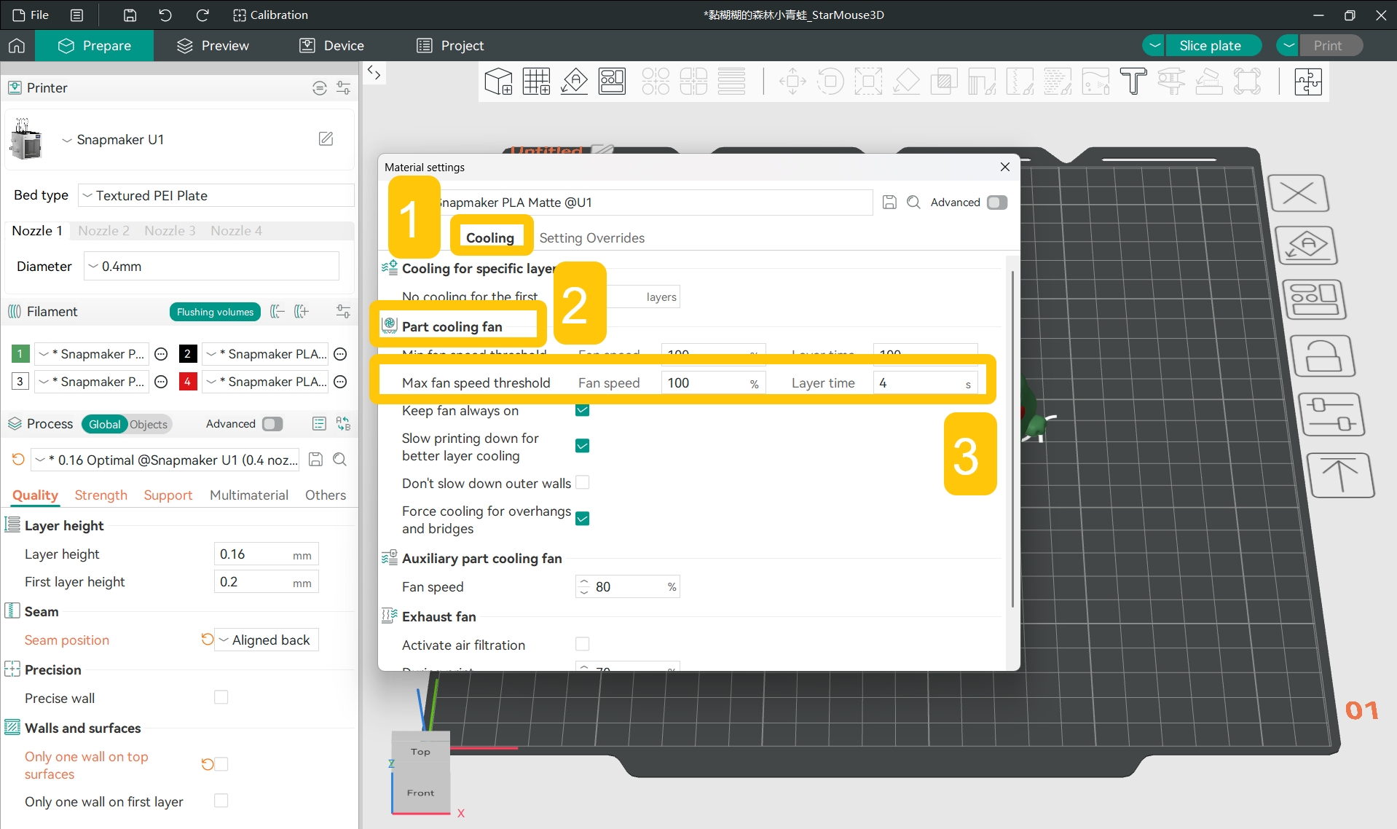The height and width of the screenshot is (829, 1397).
Task: Switch to the Setting Overrides tab
Action: tap(591, 238)
